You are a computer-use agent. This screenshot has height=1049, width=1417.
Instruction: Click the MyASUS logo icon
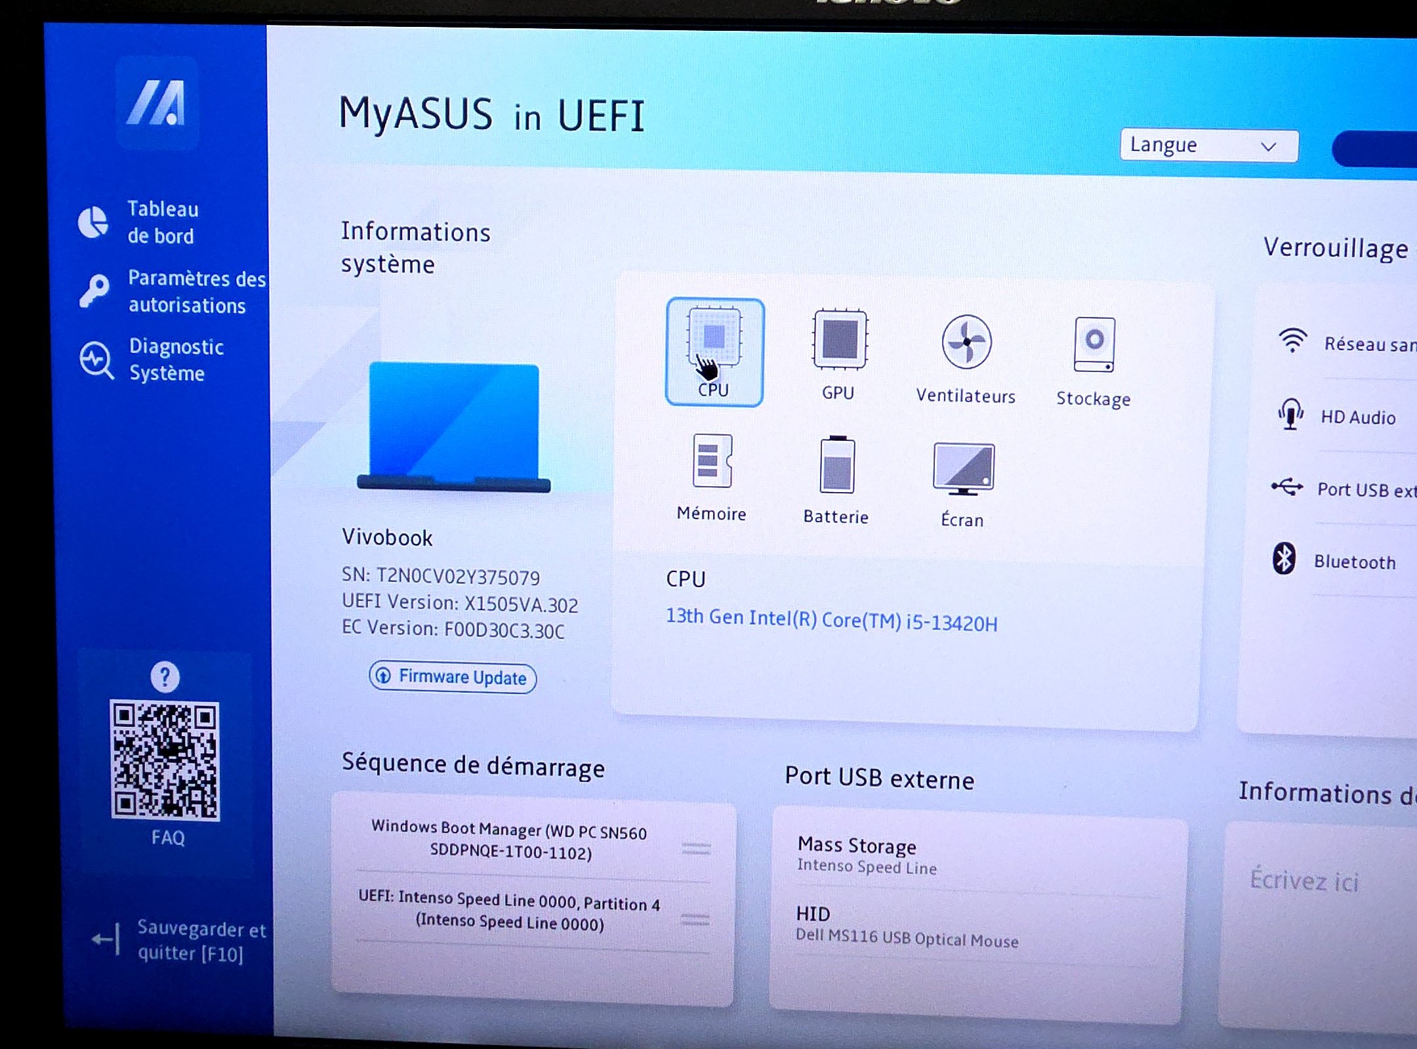157,103
